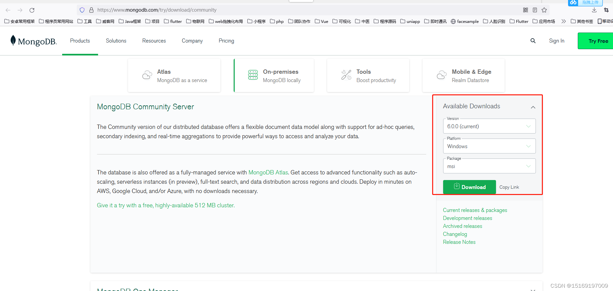Reload the page with the refresh icon

[32, 10]
